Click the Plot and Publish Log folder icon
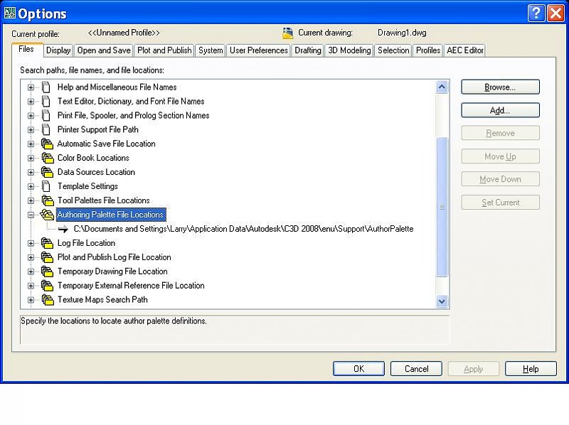 tap(47, 257)
